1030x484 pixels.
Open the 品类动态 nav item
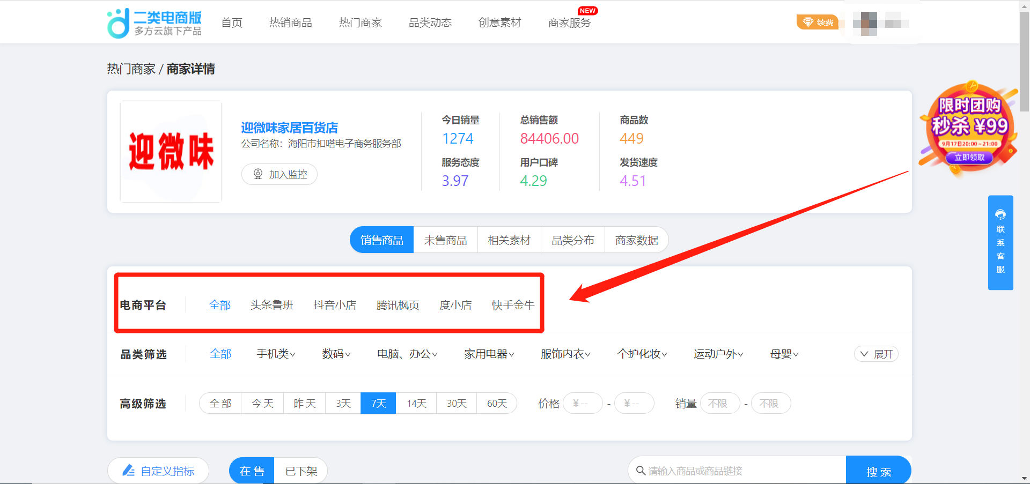pyautogui.click(x=430, y=23)
